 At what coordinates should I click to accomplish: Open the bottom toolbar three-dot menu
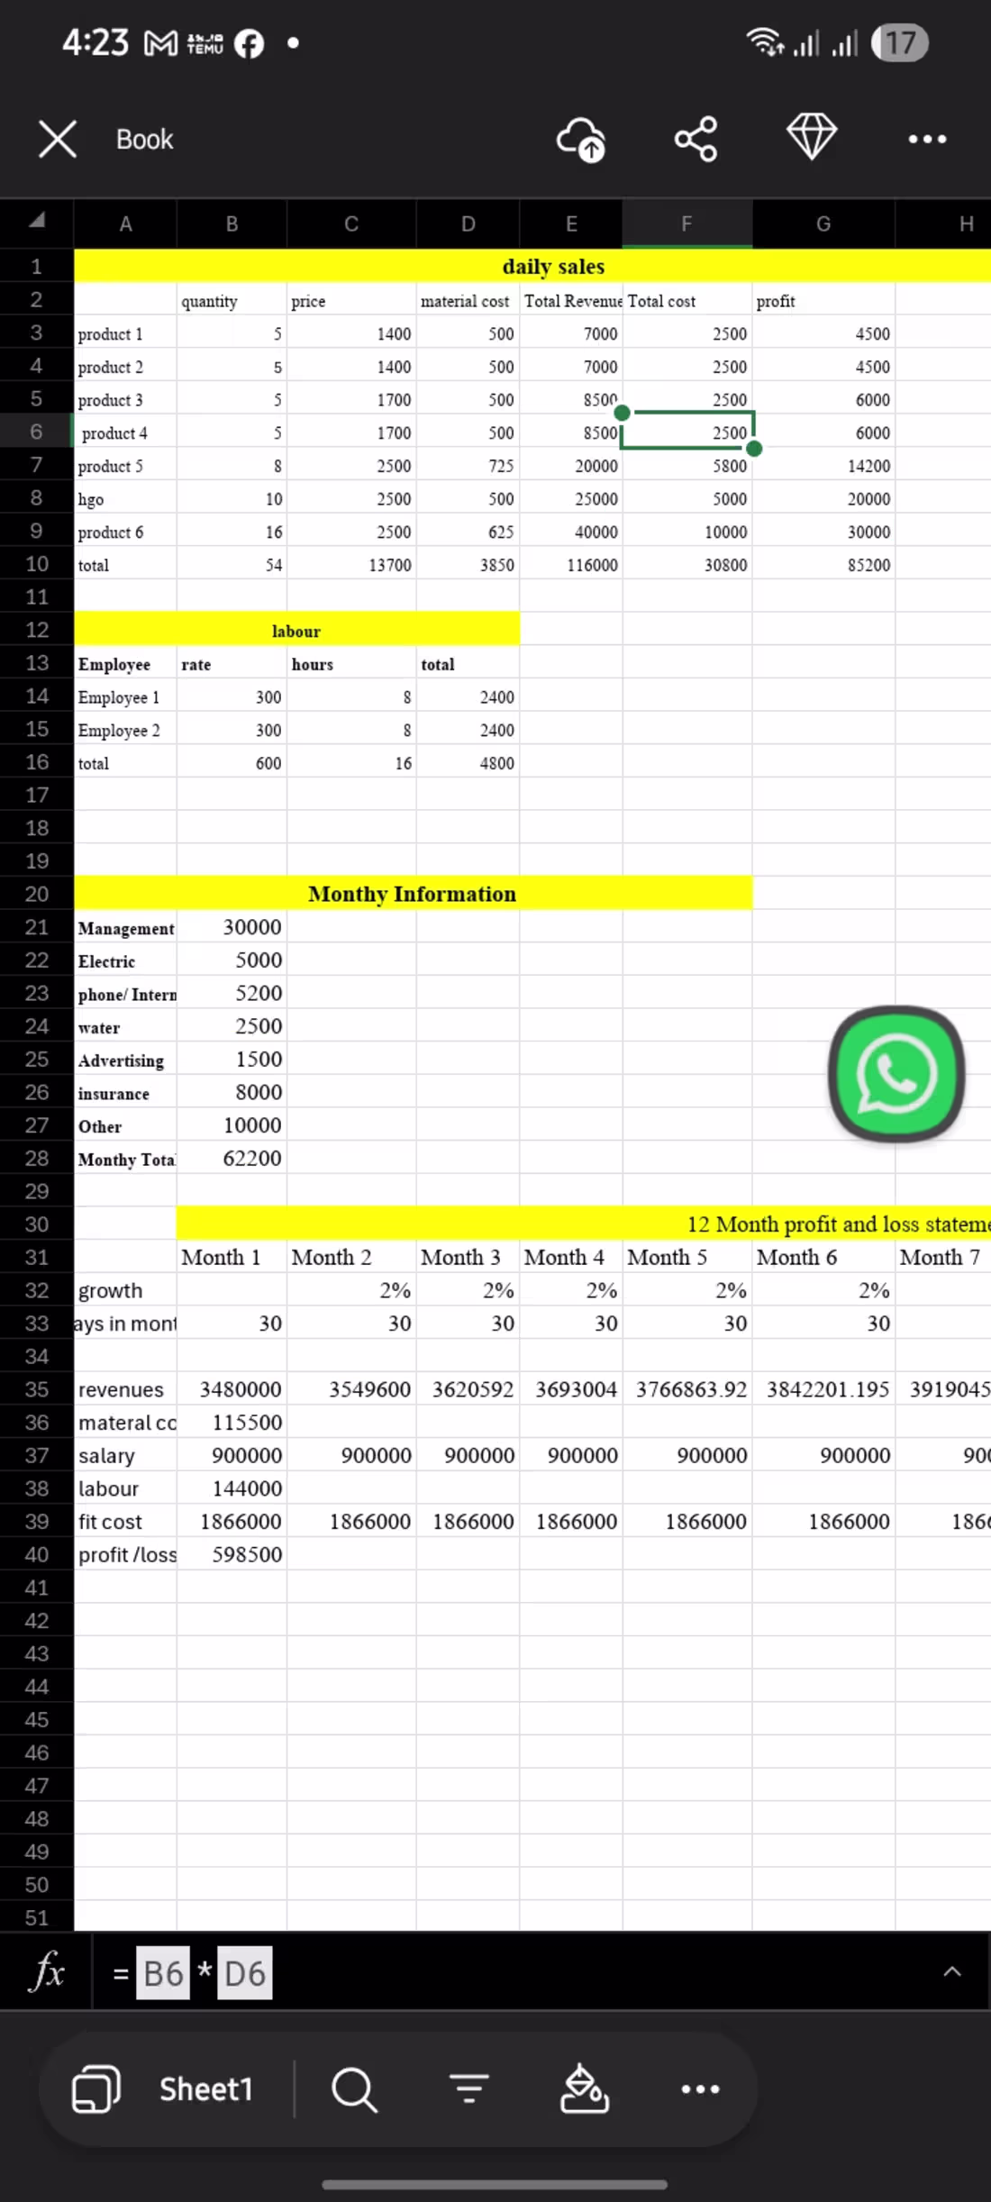point(700,2088)
